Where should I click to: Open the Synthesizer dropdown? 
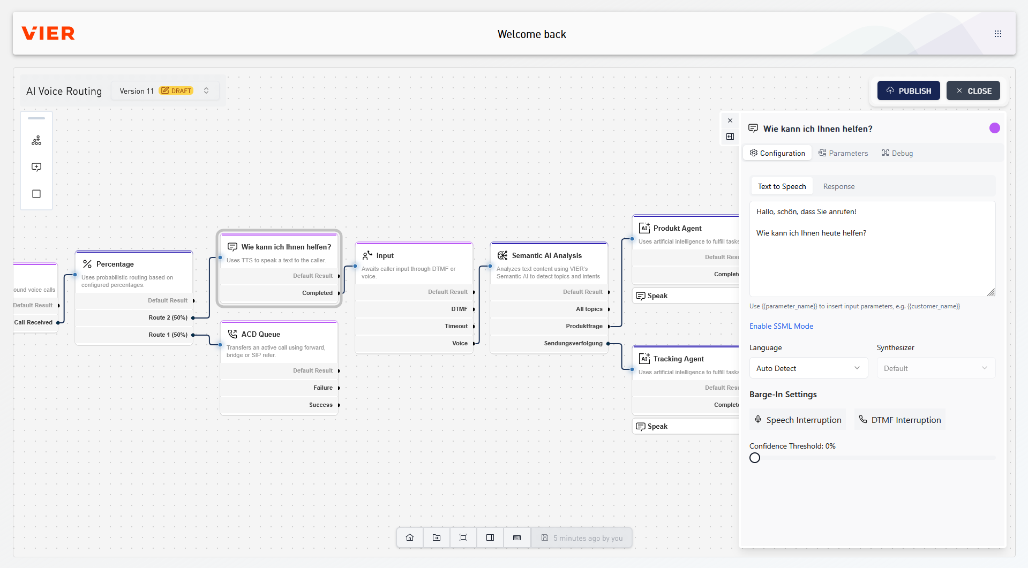pos(935,368)
